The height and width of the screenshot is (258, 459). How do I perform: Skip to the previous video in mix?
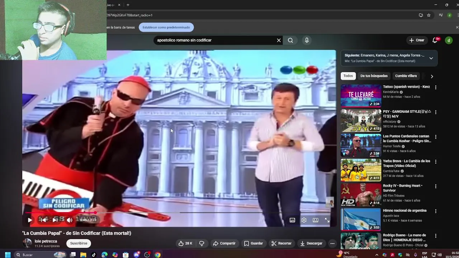click(43, 220)
